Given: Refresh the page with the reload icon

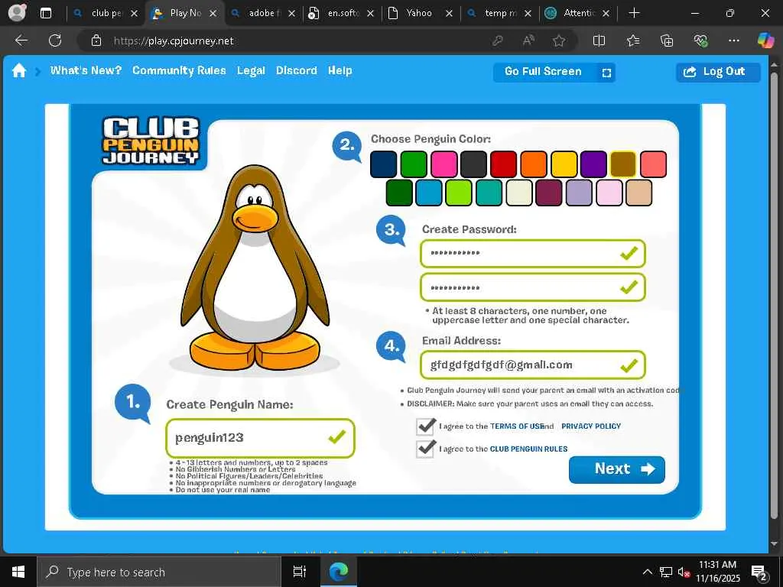Looking at the screenshot, I should (x=55, y=41).
